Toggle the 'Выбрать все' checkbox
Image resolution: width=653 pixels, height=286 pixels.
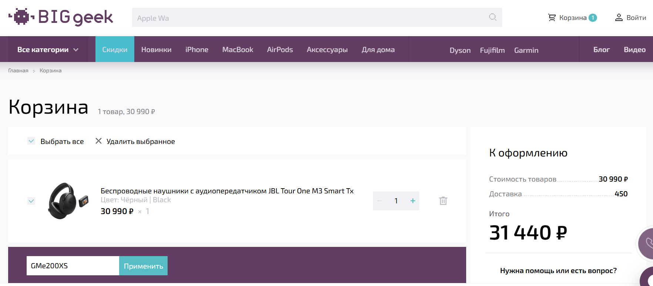[x=31, y=141]
